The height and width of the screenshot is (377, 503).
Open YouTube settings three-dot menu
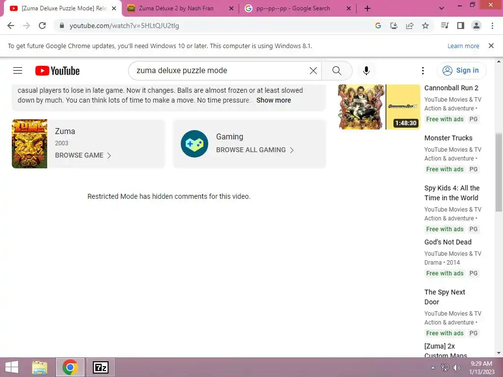[x=423, y=71]
